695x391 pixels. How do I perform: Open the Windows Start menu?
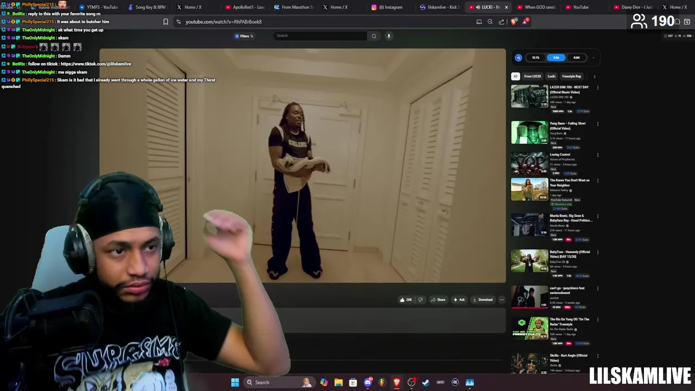(x=235, y=382)
